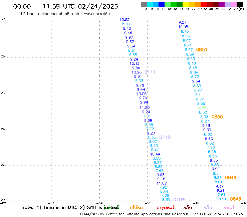Select the s3b time label 0109
This screenshot has width=247, height=217.
179,200
